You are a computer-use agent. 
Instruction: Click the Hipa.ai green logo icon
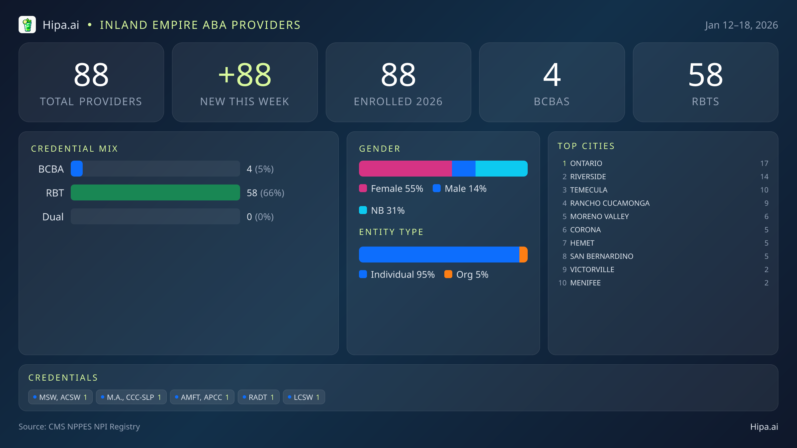click(x=27, y=25)
